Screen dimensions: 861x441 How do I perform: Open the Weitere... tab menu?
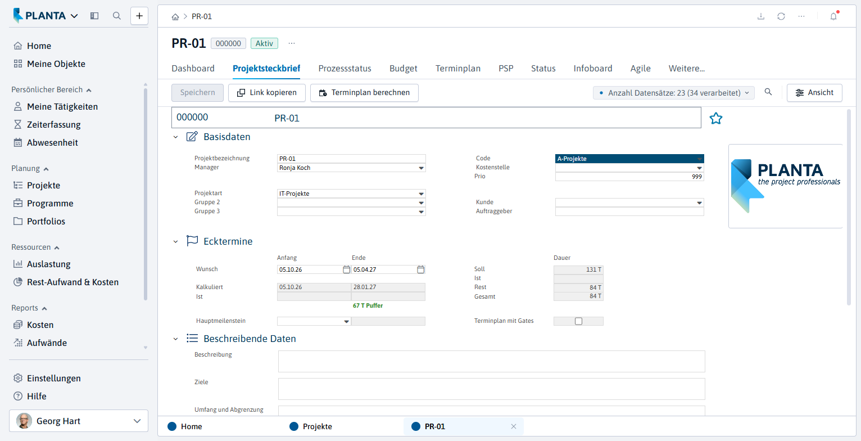(687, 69)
